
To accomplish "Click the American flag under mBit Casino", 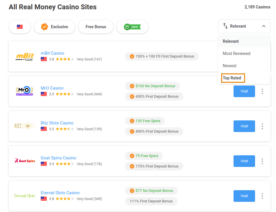I will pyautogui.click(x=44, y=59).
